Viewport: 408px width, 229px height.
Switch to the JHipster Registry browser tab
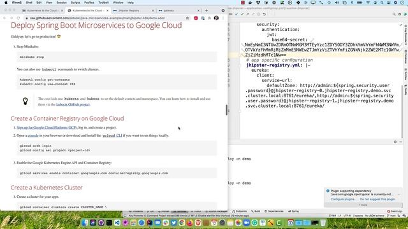click(x=133, y=11)
